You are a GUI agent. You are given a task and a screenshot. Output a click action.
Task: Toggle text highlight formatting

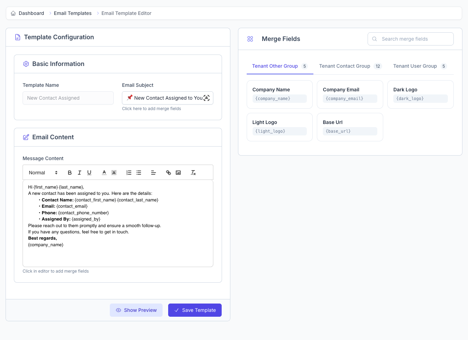pos(114,172)
